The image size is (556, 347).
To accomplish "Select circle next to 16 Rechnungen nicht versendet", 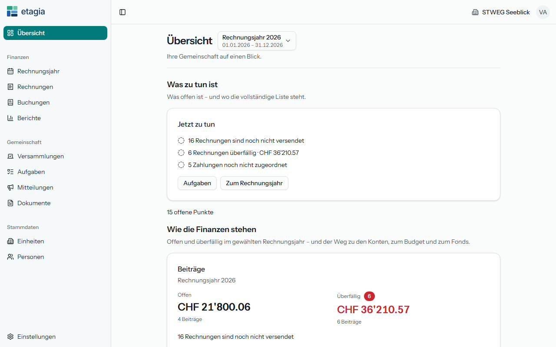I will tap(181, 141).
